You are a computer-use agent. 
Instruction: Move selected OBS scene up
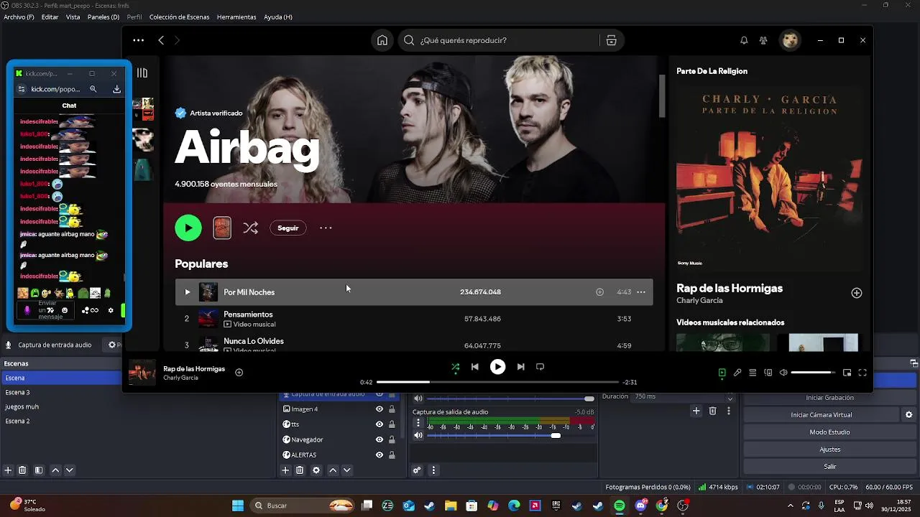click(55, 470)
